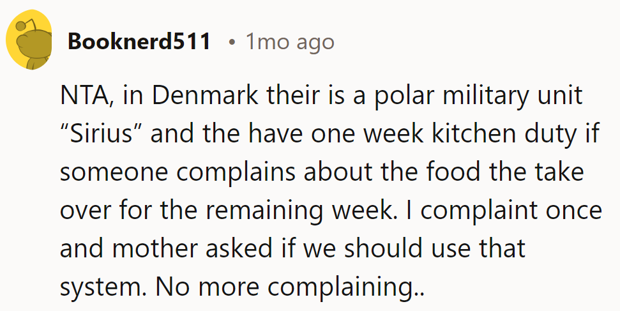Click the dot separator before the timestamp
The height and width of the screenshot is (311, 620).
[232, 43]
